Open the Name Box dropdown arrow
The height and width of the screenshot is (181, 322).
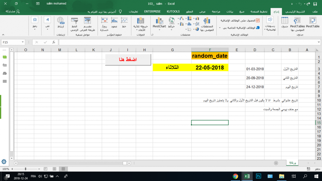click(23, 42)
